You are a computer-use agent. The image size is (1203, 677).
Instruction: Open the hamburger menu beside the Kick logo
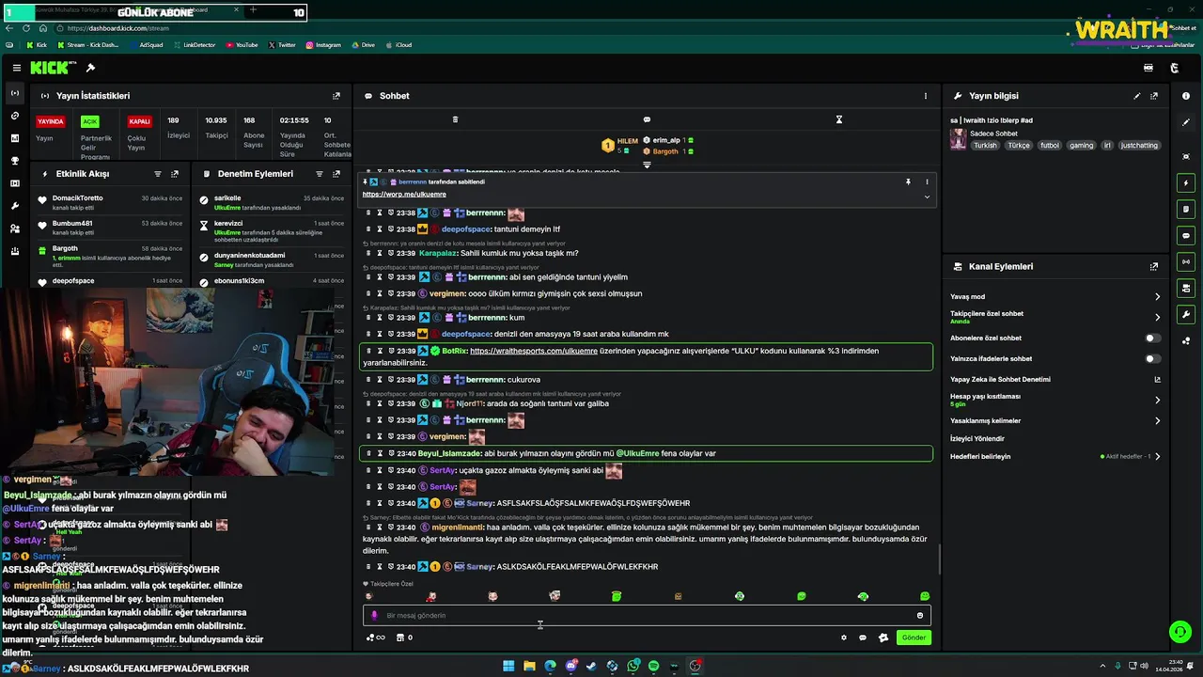click(x=17, y=68)
